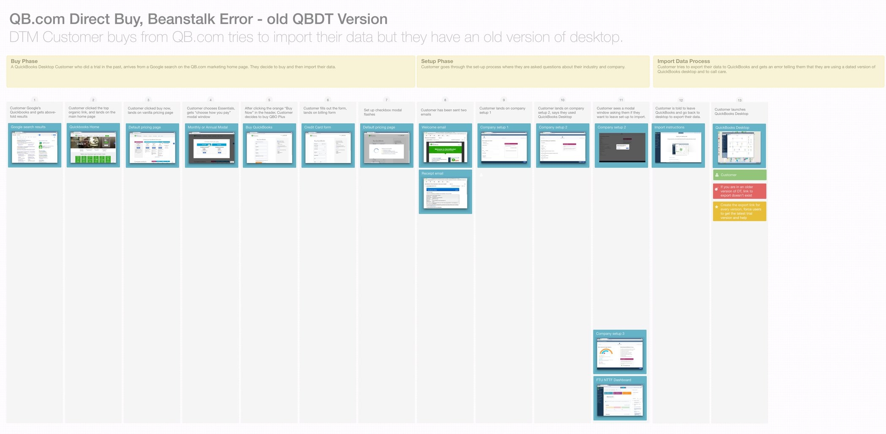Open the Welcome email screenshot thumbnail
The image size is (886, 434).
pyautogui.click(x=446, y=148)
